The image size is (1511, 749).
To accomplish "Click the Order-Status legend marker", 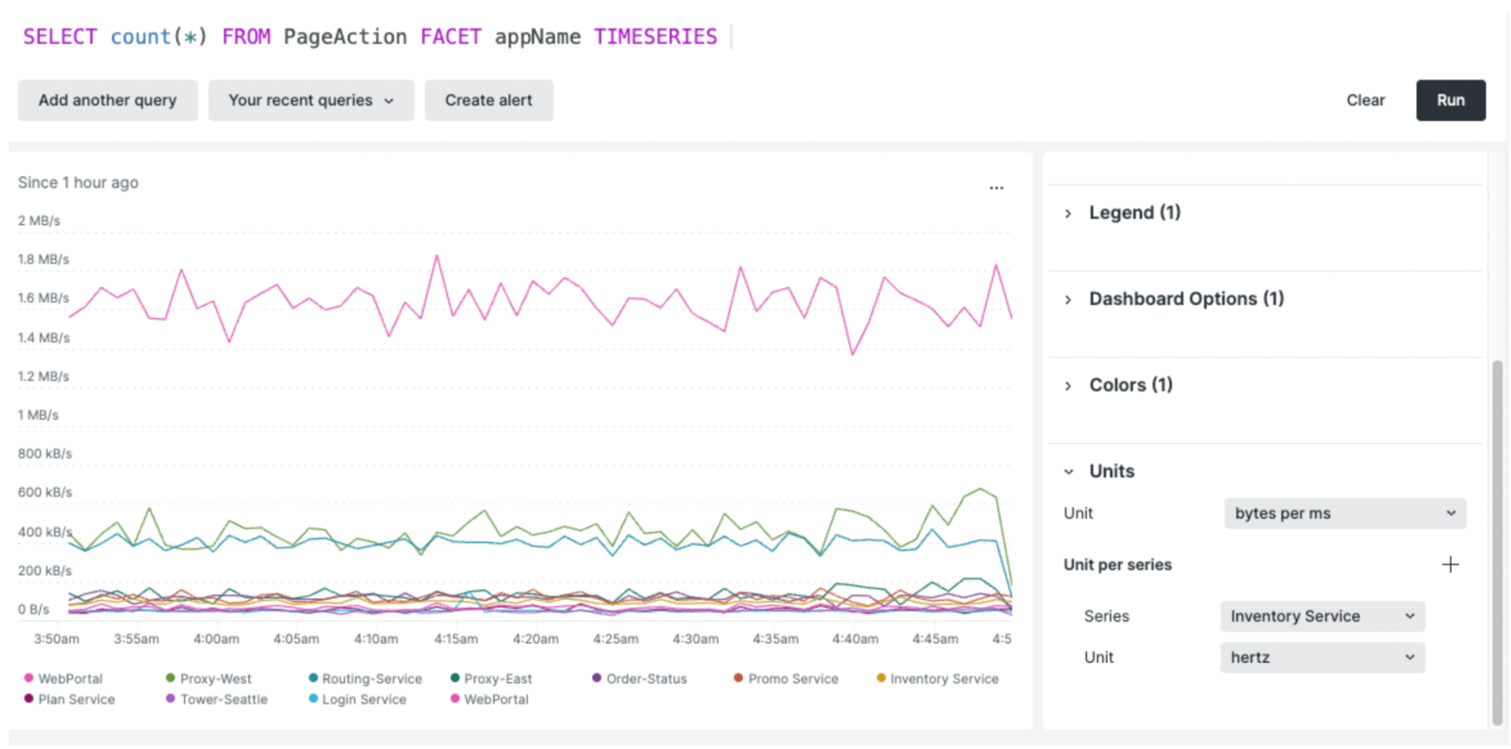I will pos(597,677).
